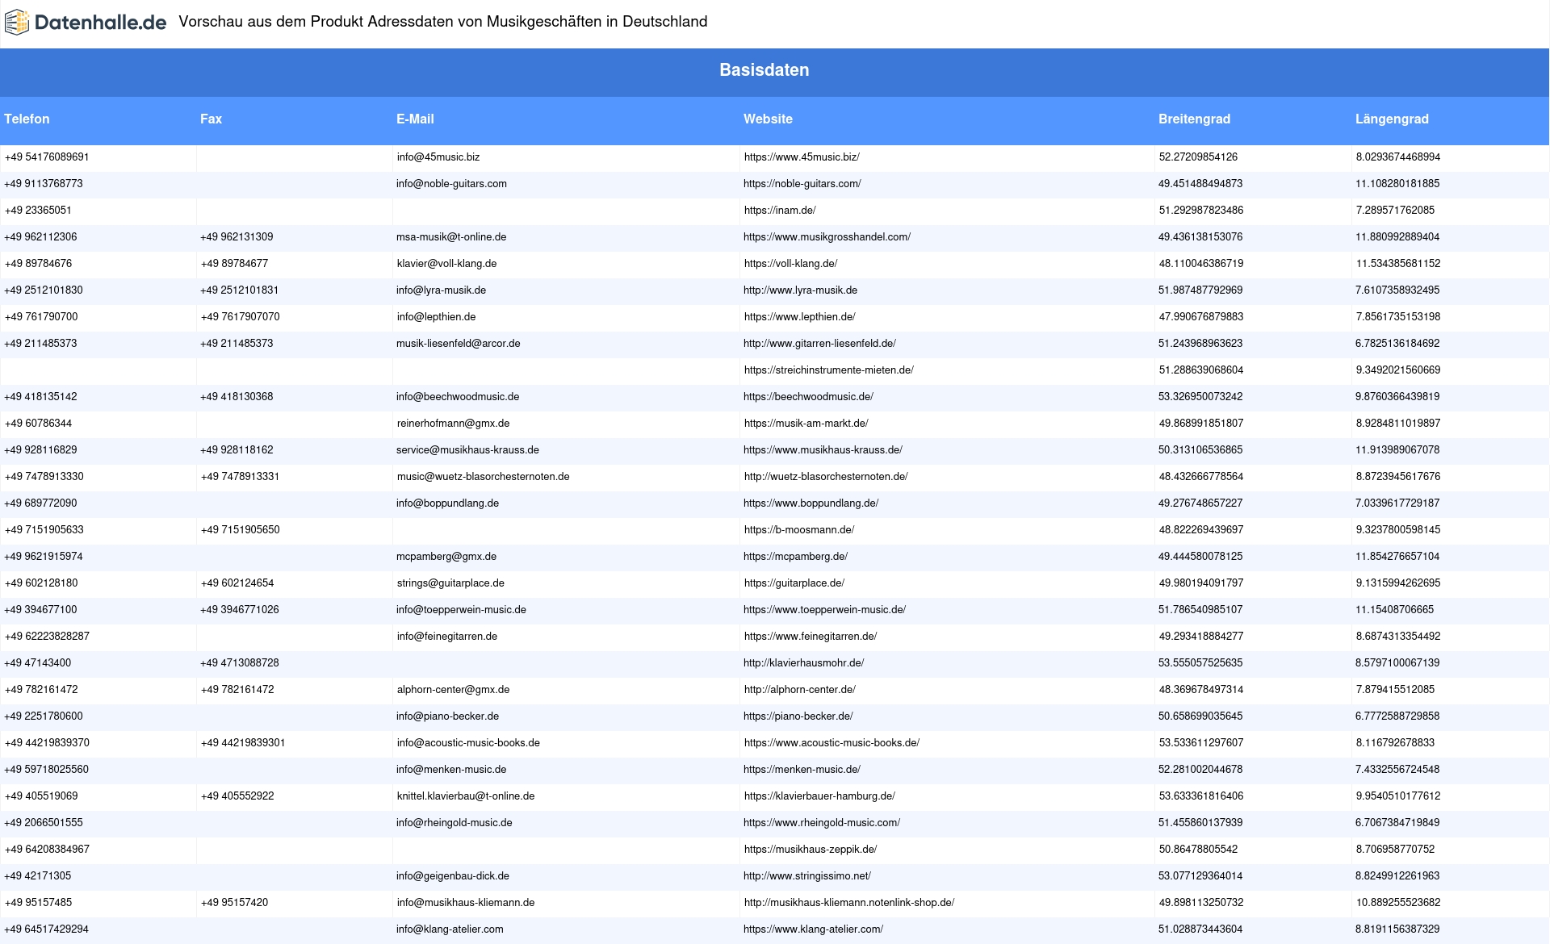Click fax number +49 3946771026

(x=240, y=610)
